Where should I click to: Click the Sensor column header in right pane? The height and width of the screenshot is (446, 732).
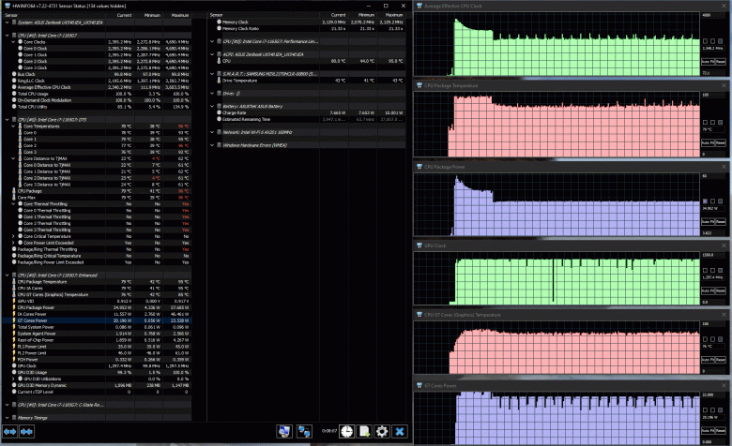pos(217,15)
